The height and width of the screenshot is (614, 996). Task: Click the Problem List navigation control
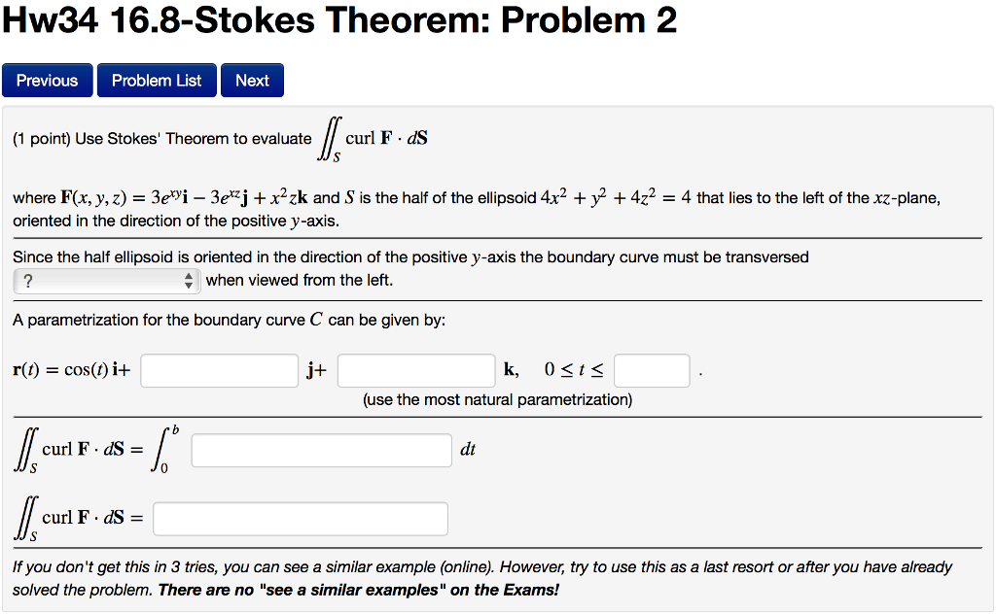(156, 80)
